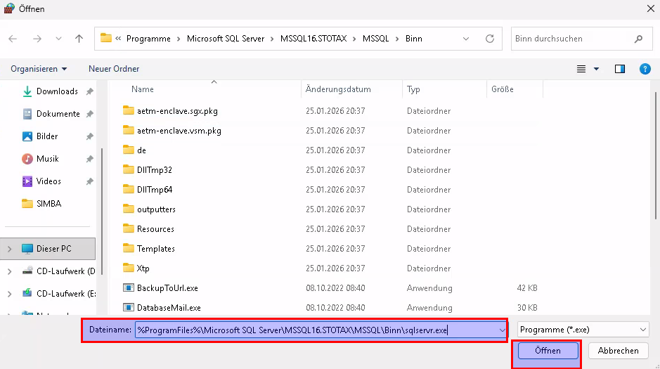Click the Neuer Ordner toolbar button

pos(114,69)
